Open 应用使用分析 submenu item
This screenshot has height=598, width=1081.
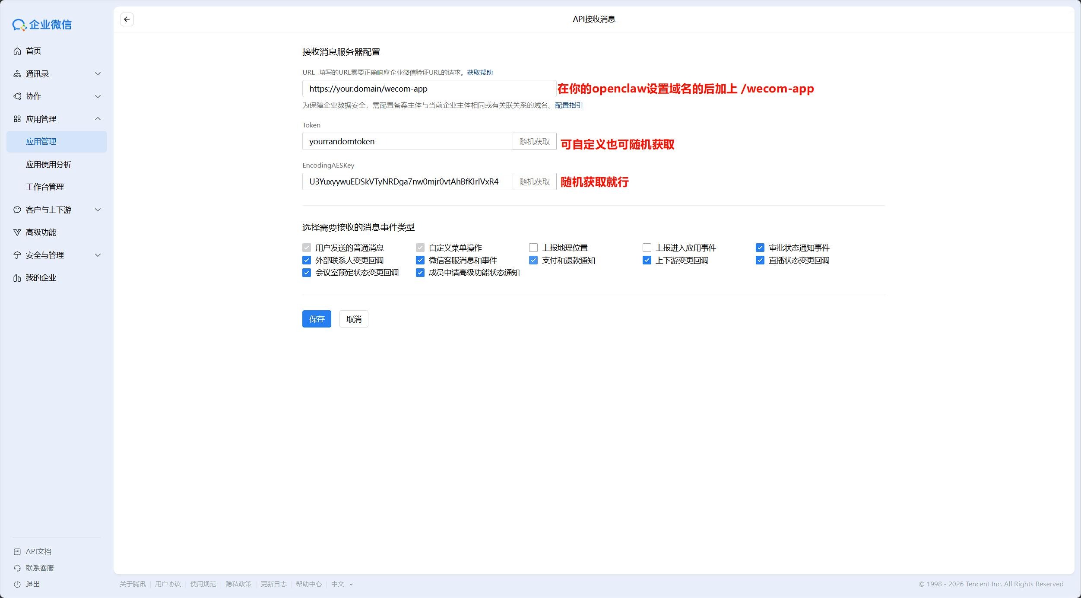pos(48,165)
